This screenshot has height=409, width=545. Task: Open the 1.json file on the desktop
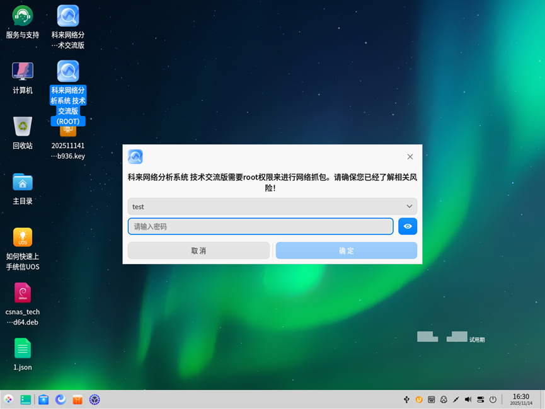22,347
